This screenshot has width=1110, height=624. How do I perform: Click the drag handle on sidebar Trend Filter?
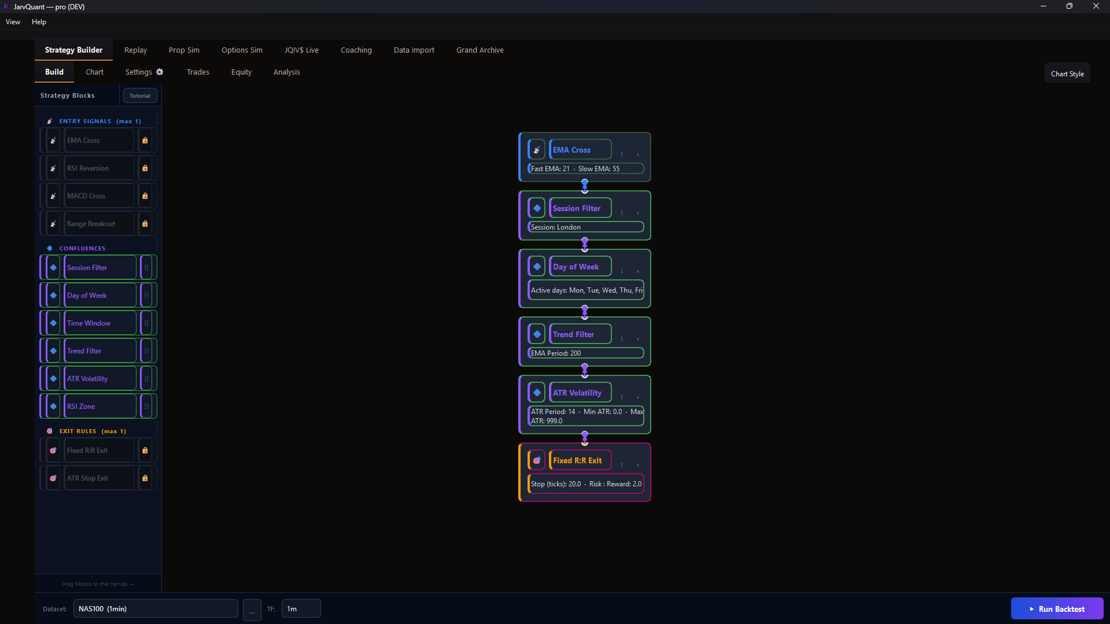[x=146, y=351]
